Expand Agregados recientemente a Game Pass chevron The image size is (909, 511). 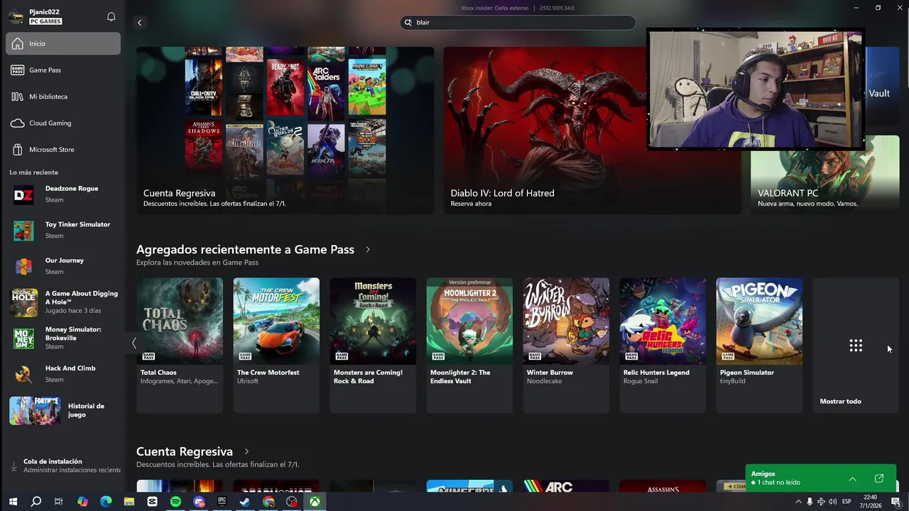pyautogui.click(x=368, y=250)
